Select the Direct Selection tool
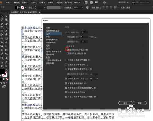 click(x=6, y=16)
